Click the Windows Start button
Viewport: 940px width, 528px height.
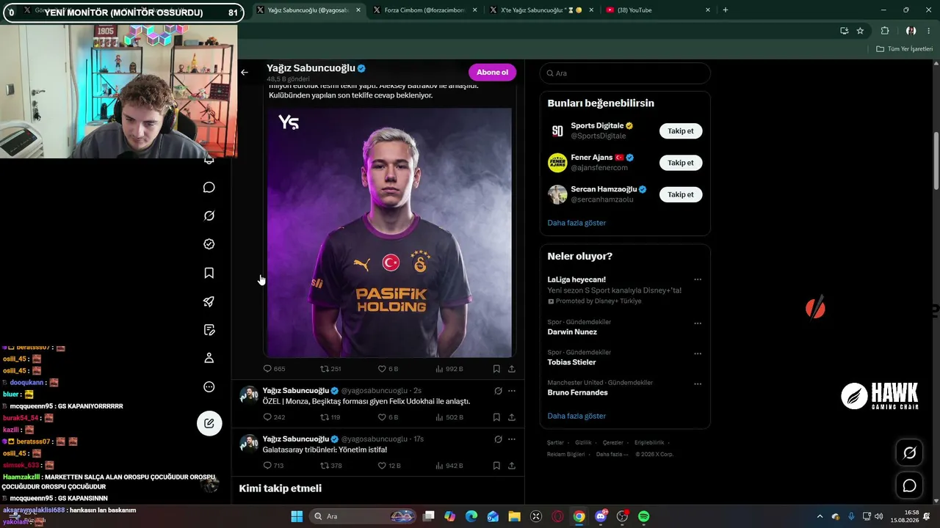(297, 516)
